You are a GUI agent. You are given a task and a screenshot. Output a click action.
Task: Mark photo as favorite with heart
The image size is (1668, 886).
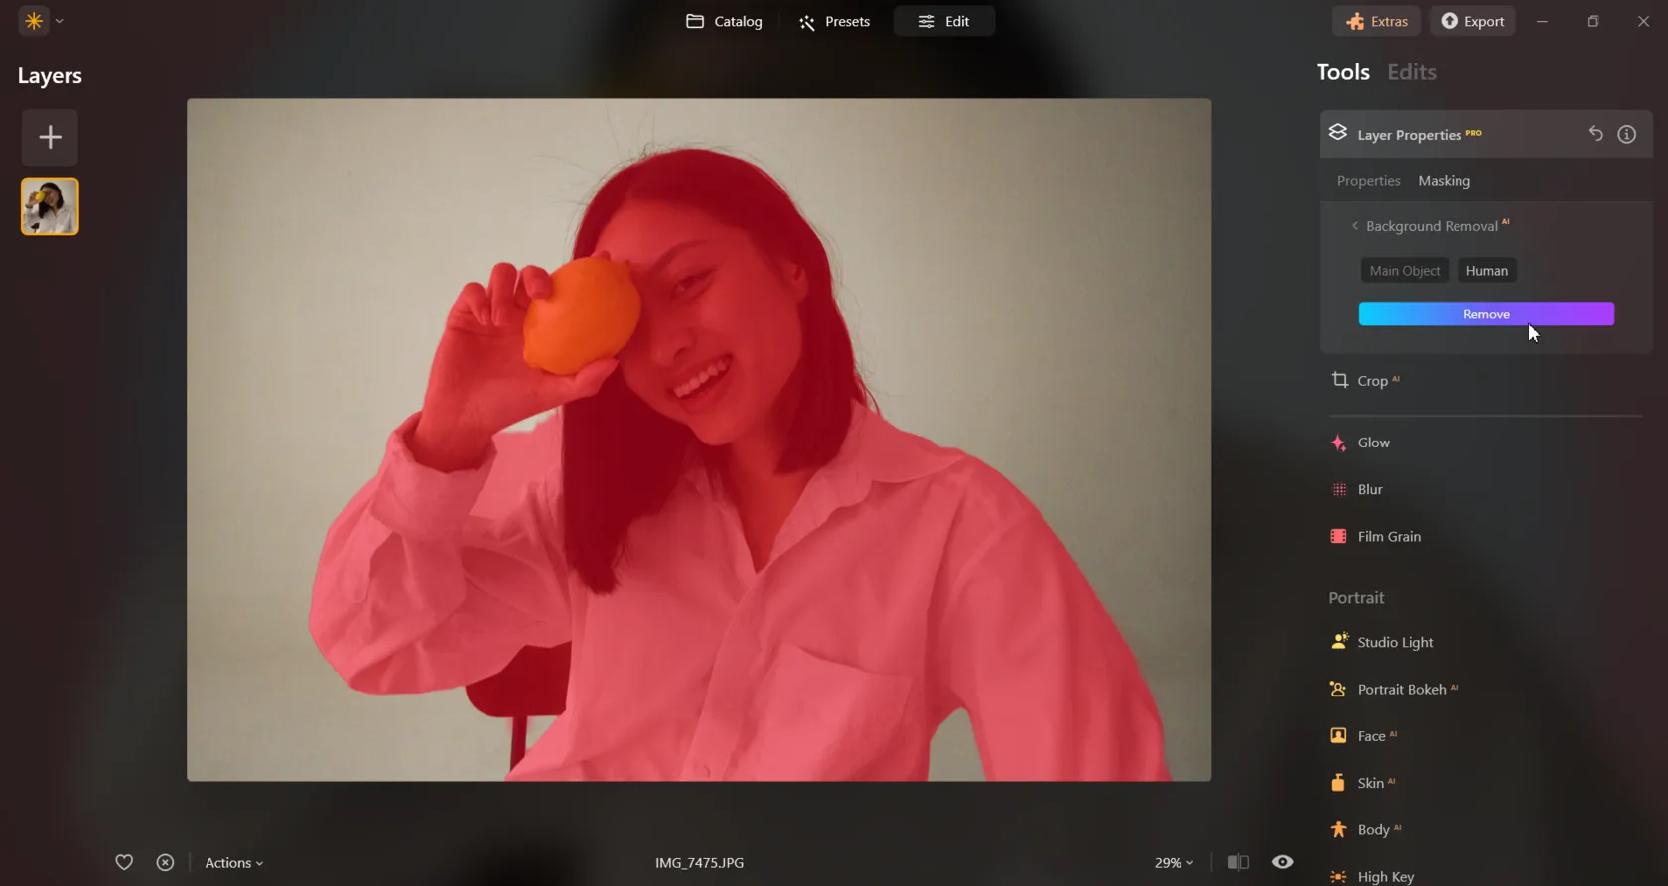tap(124, 862)
